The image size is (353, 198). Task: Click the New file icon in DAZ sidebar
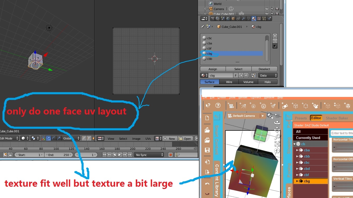coord(207,118)
